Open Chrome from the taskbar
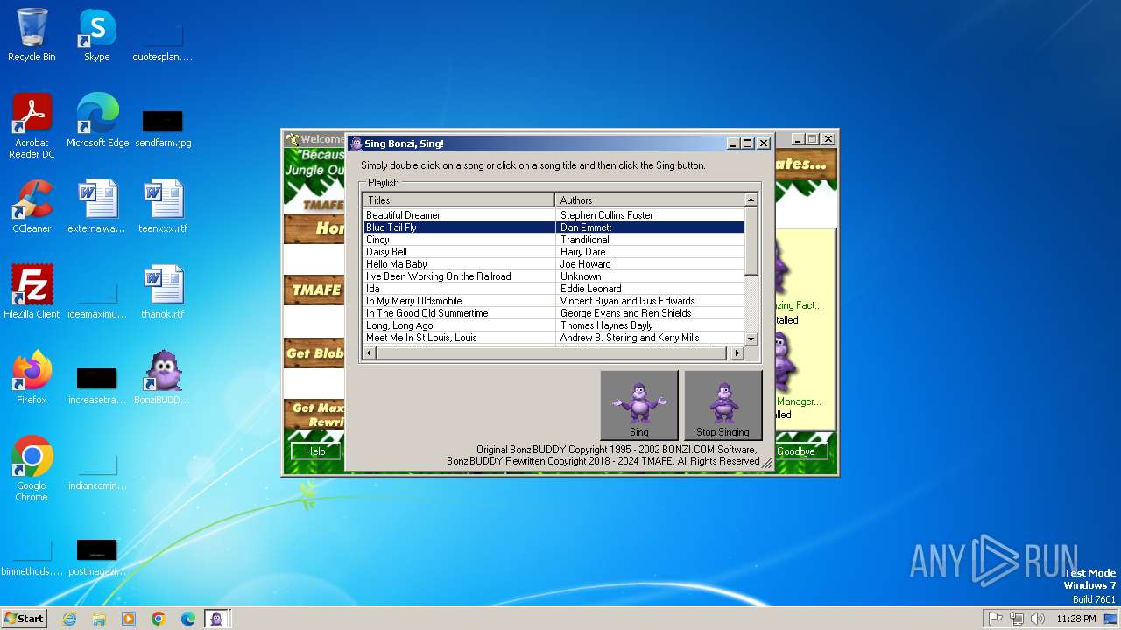The height and width of the screenshot is (630, 1121). coord(159,619)
